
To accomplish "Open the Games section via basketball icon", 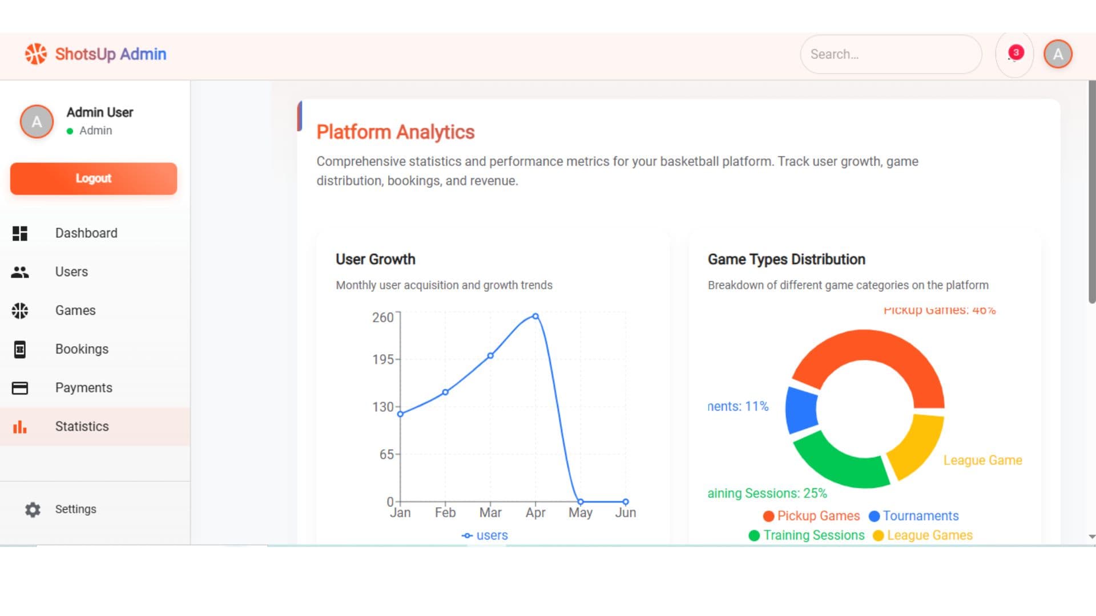I will click(x=20, y=310).
